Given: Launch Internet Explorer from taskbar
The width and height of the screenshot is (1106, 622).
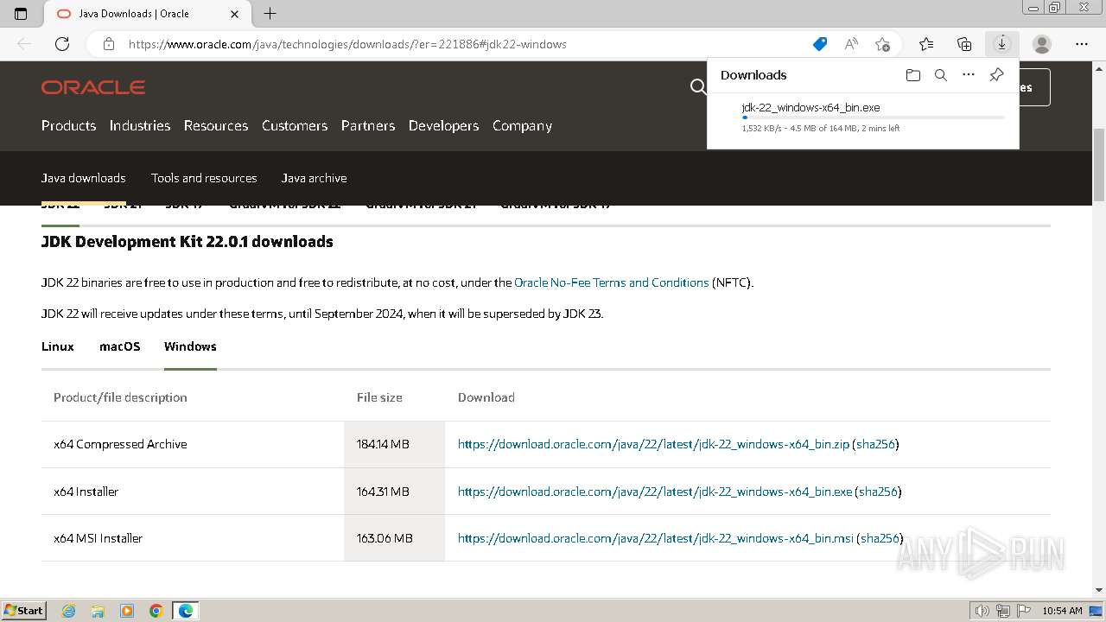Looking at the screenshot, I should [x=69, y=611].
